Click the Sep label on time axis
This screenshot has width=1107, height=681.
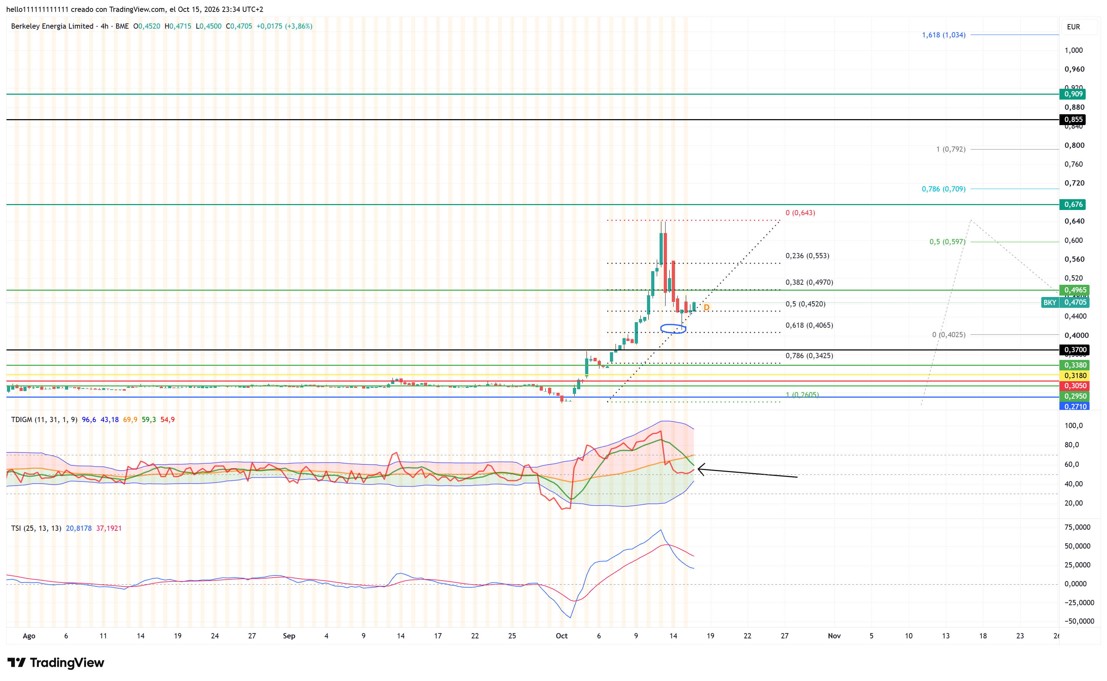(289, 636)
